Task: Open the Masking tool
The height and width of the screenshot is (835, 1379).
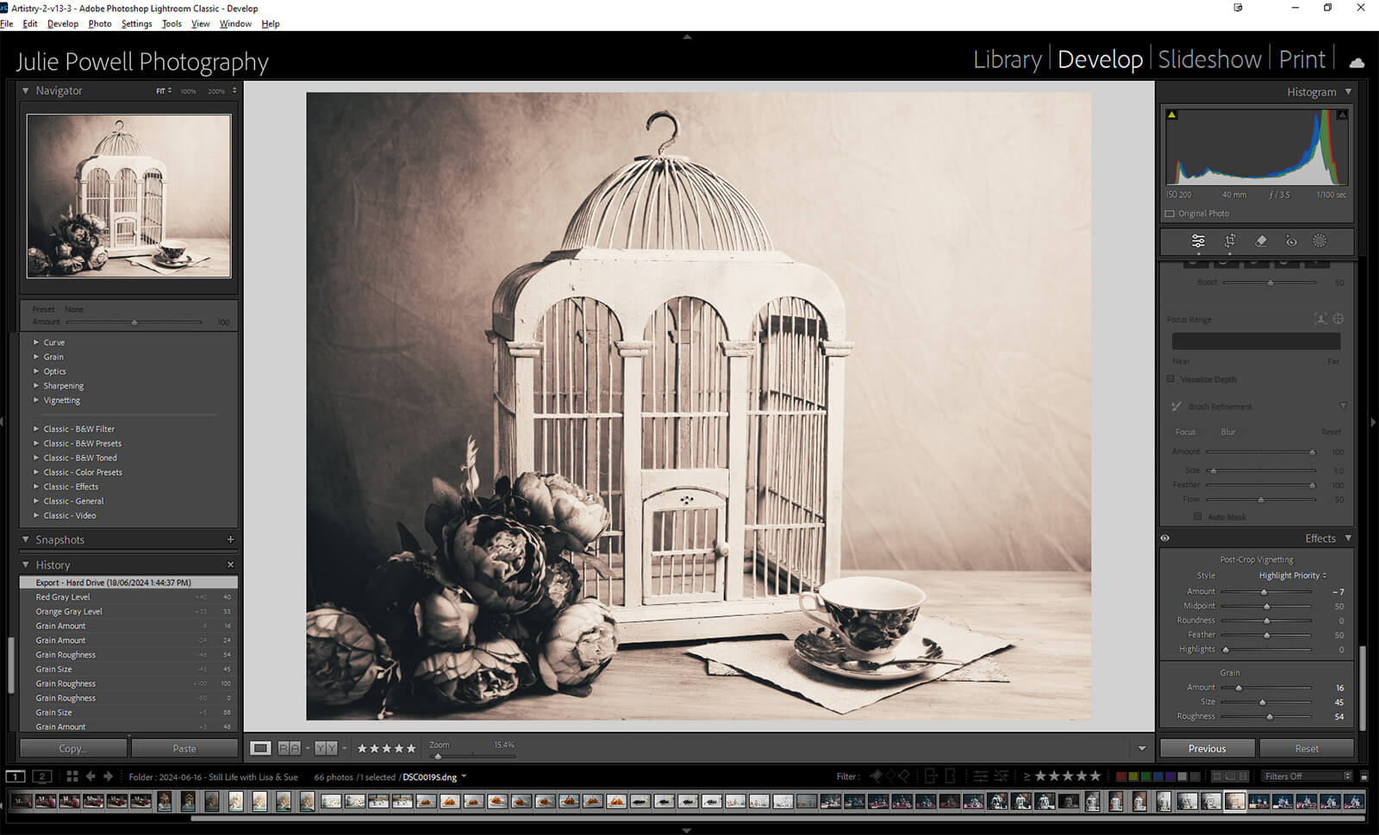Action: [x=1320, y=241]
